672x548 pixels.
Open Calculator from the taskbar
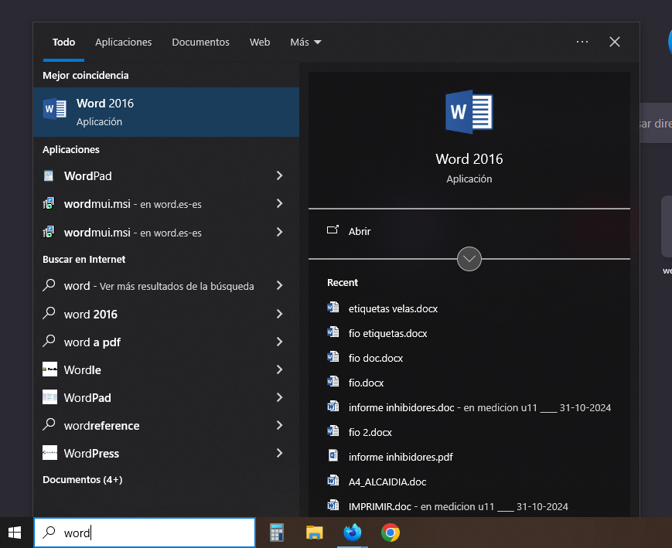276,533
